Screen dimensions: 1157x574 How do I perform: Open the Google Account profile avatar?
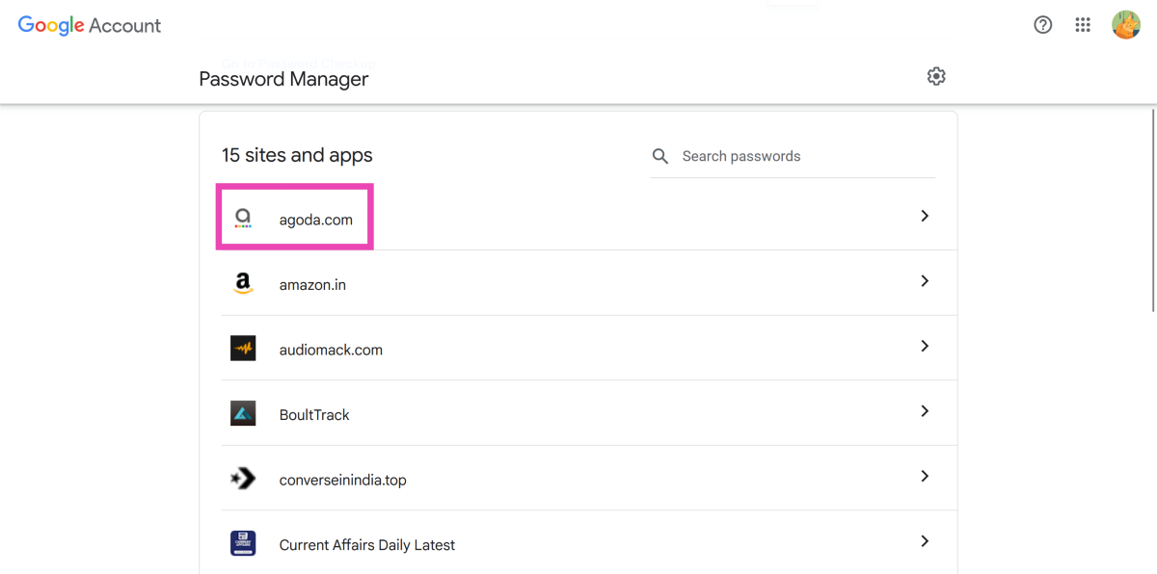tap(1125, 25)
